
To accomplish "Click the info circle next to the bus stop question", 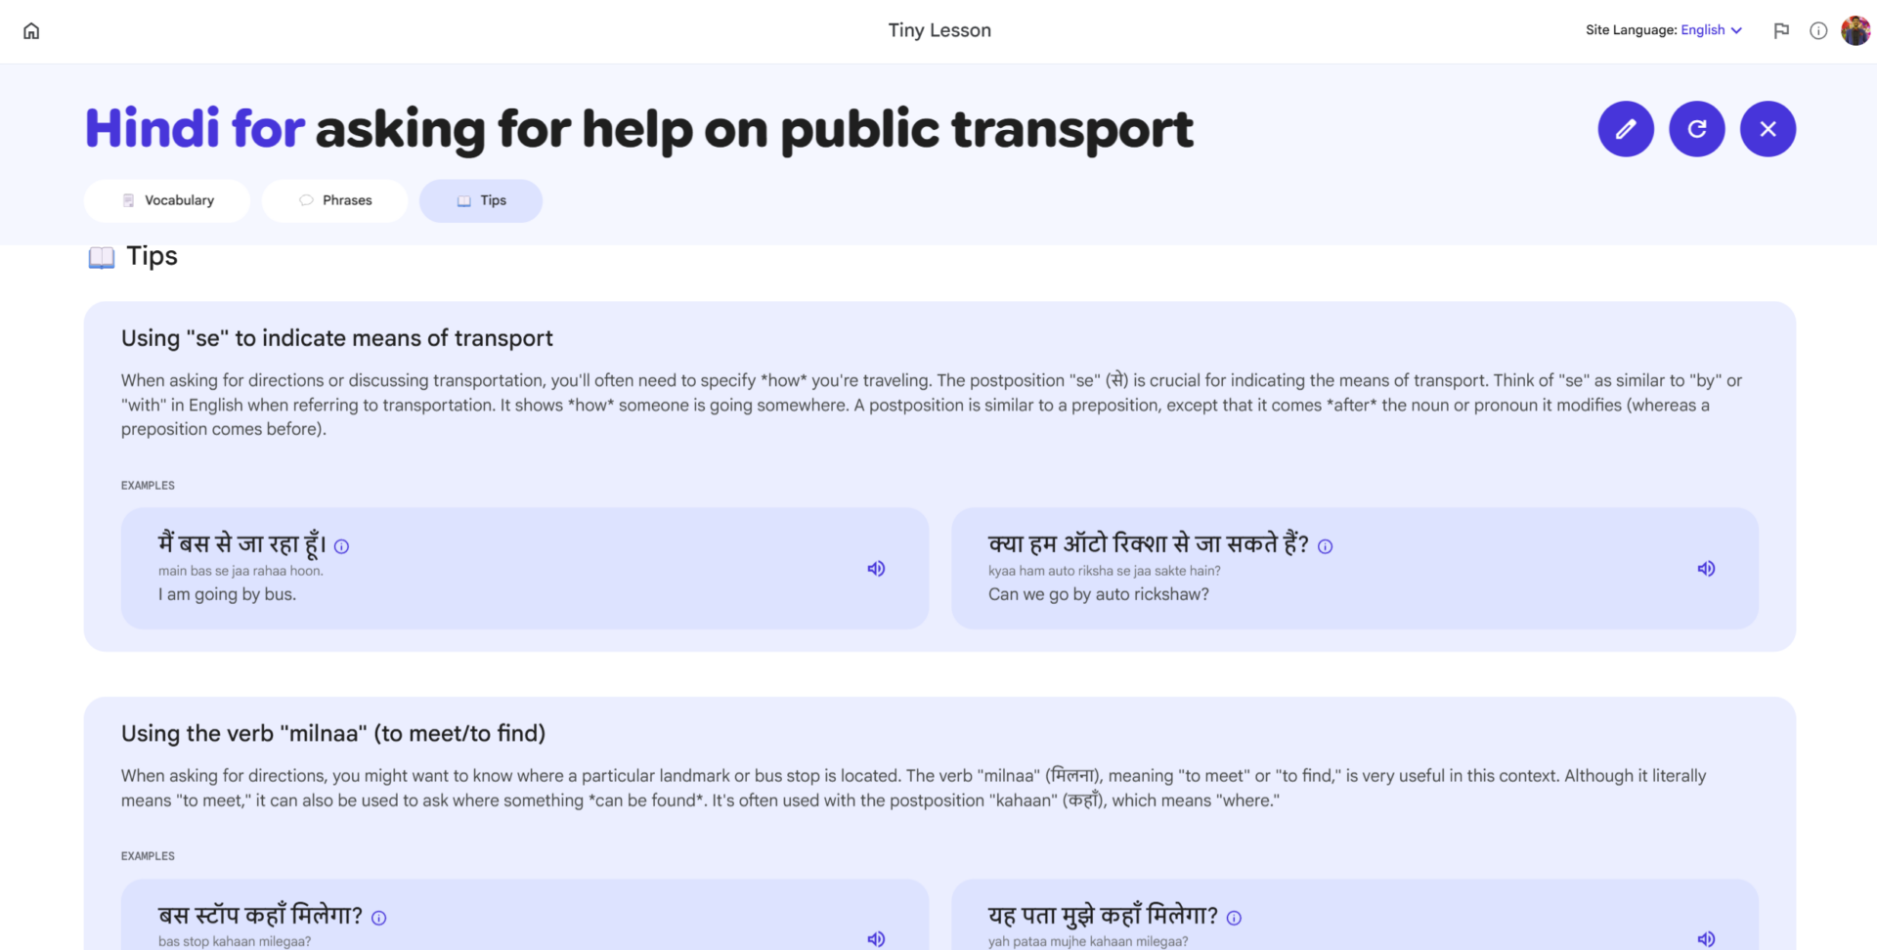I will [x=379, y=918].
